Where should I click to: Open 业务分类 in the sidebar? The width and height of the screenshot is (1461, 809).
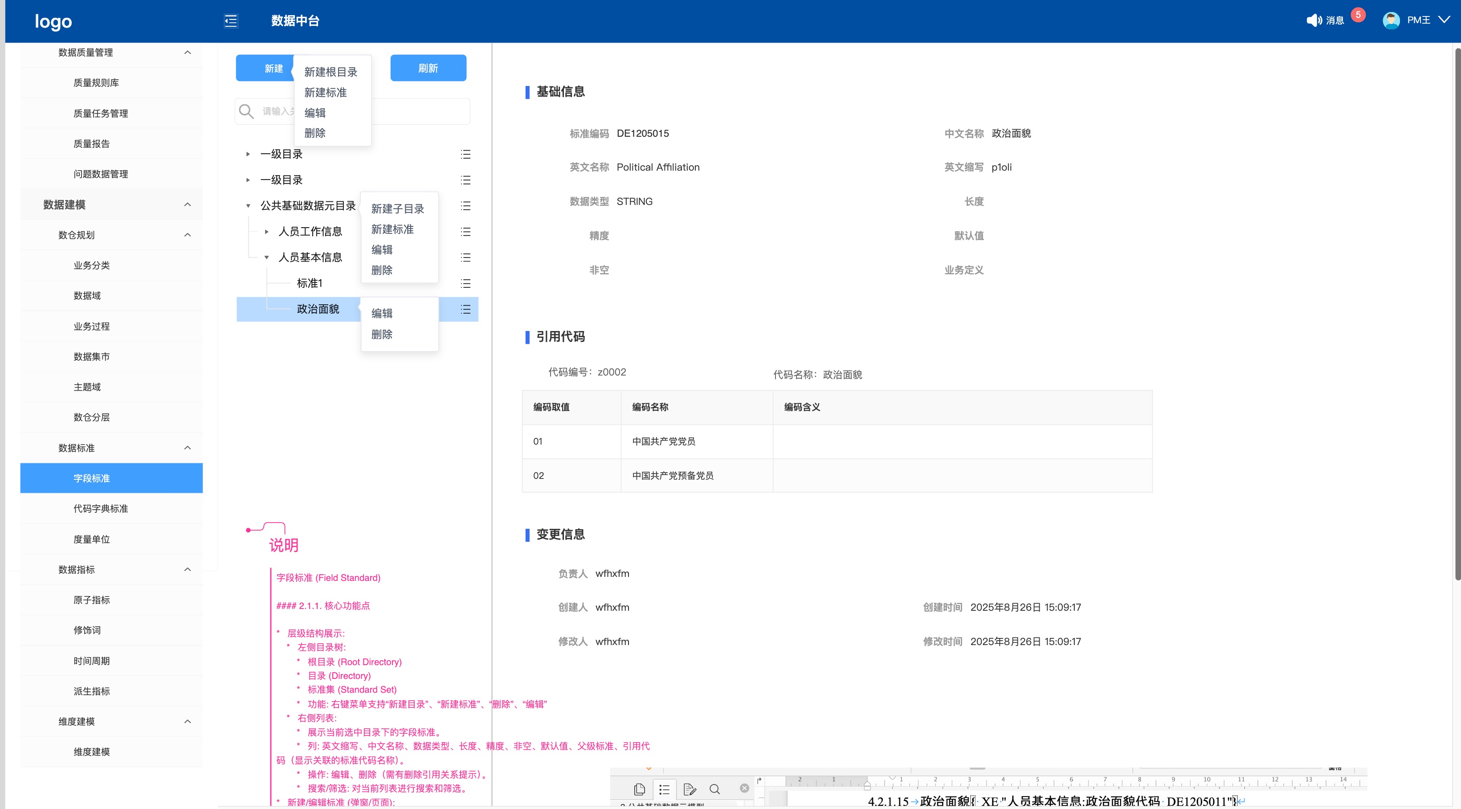[111, 266]
